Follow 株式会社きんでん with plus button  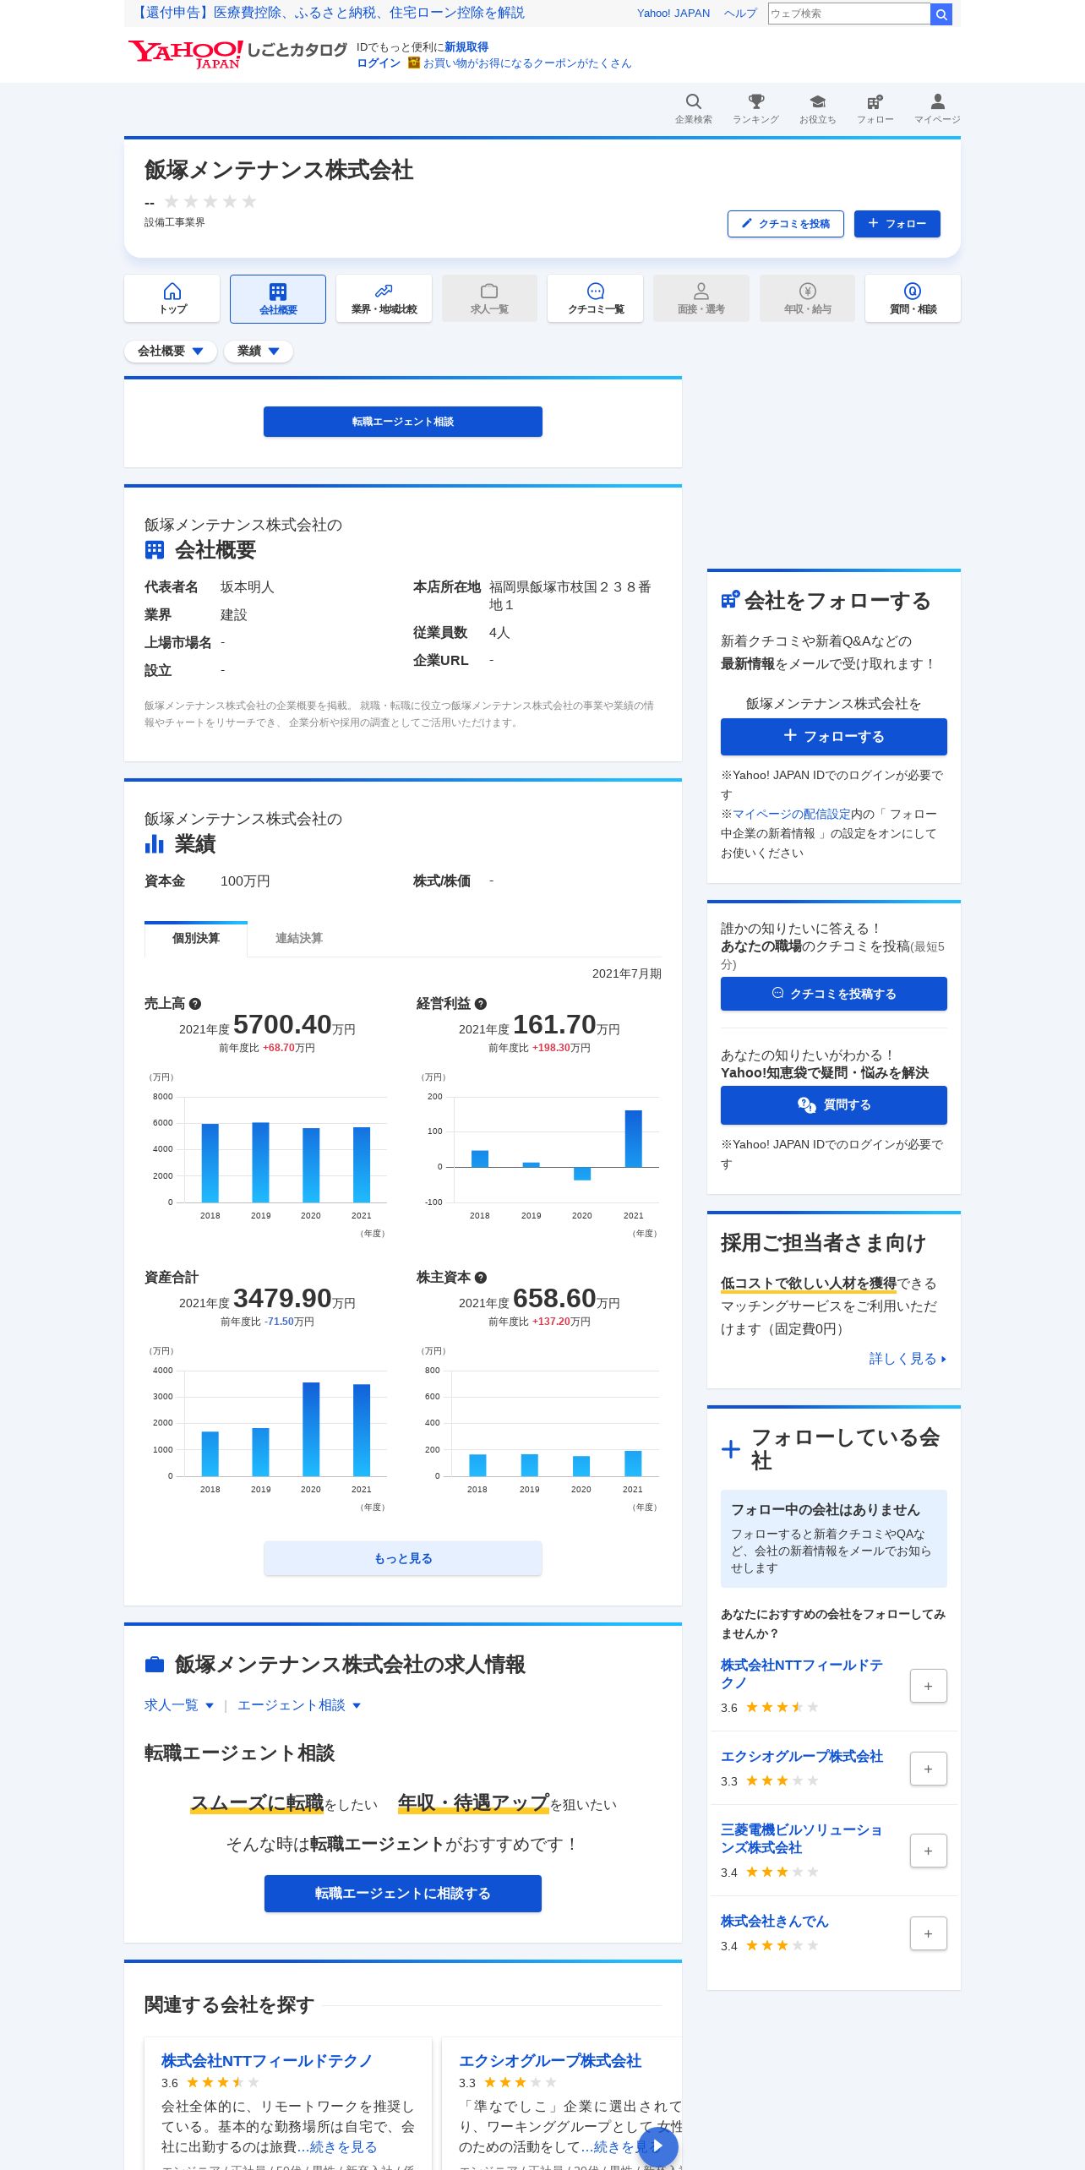pyautogui.click(x=928, y=1933)
